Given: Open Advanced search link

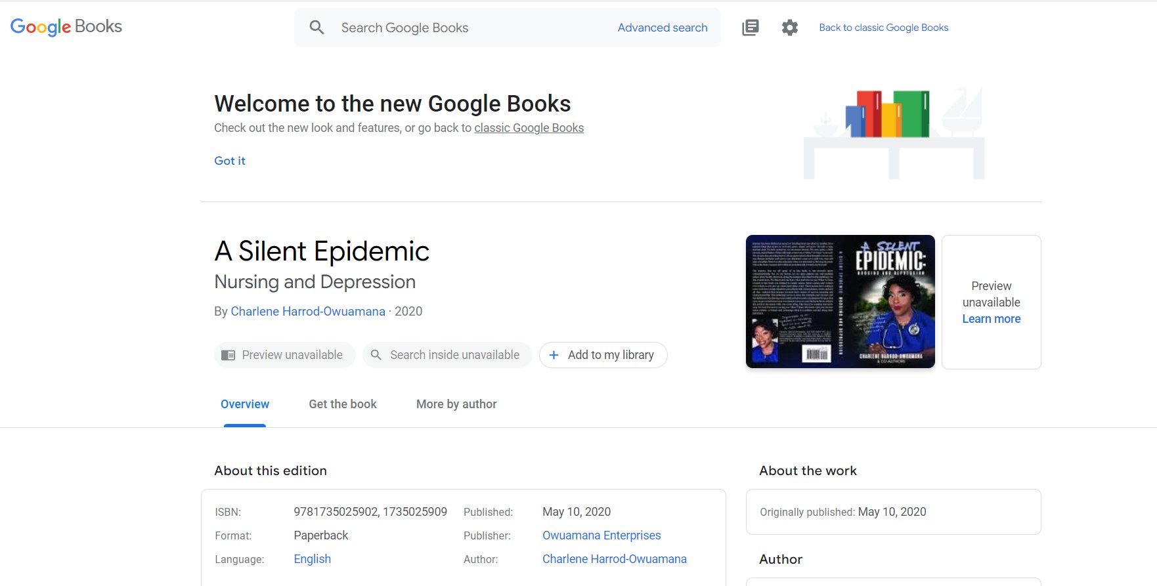Looking at the screenshot, I should coord(662,28).
